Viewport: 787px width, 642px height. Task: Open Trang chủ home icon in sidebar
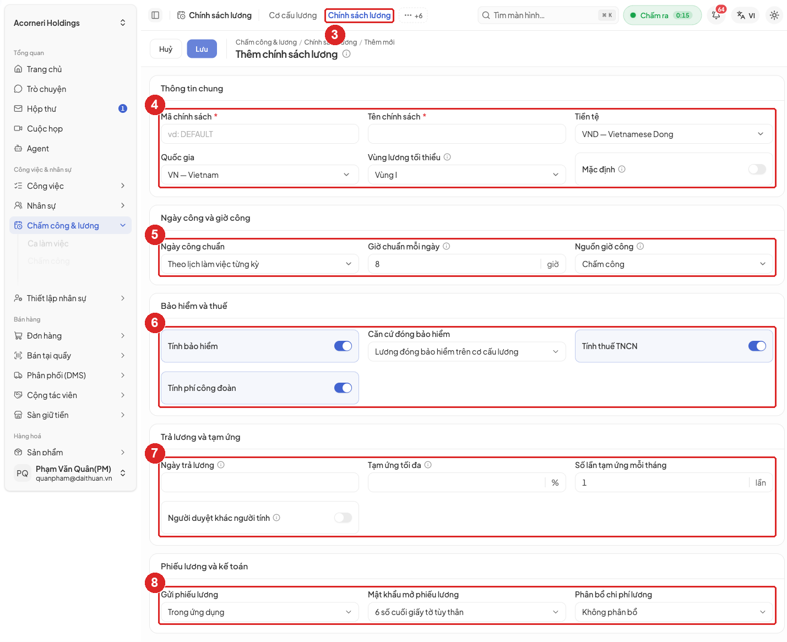coord(18,69)
